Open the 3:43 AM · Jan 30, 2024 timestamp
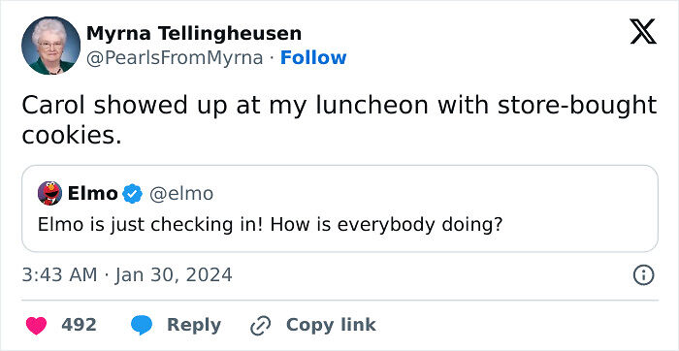The width and height of the screenshot is (679, 351). (127, 275)
